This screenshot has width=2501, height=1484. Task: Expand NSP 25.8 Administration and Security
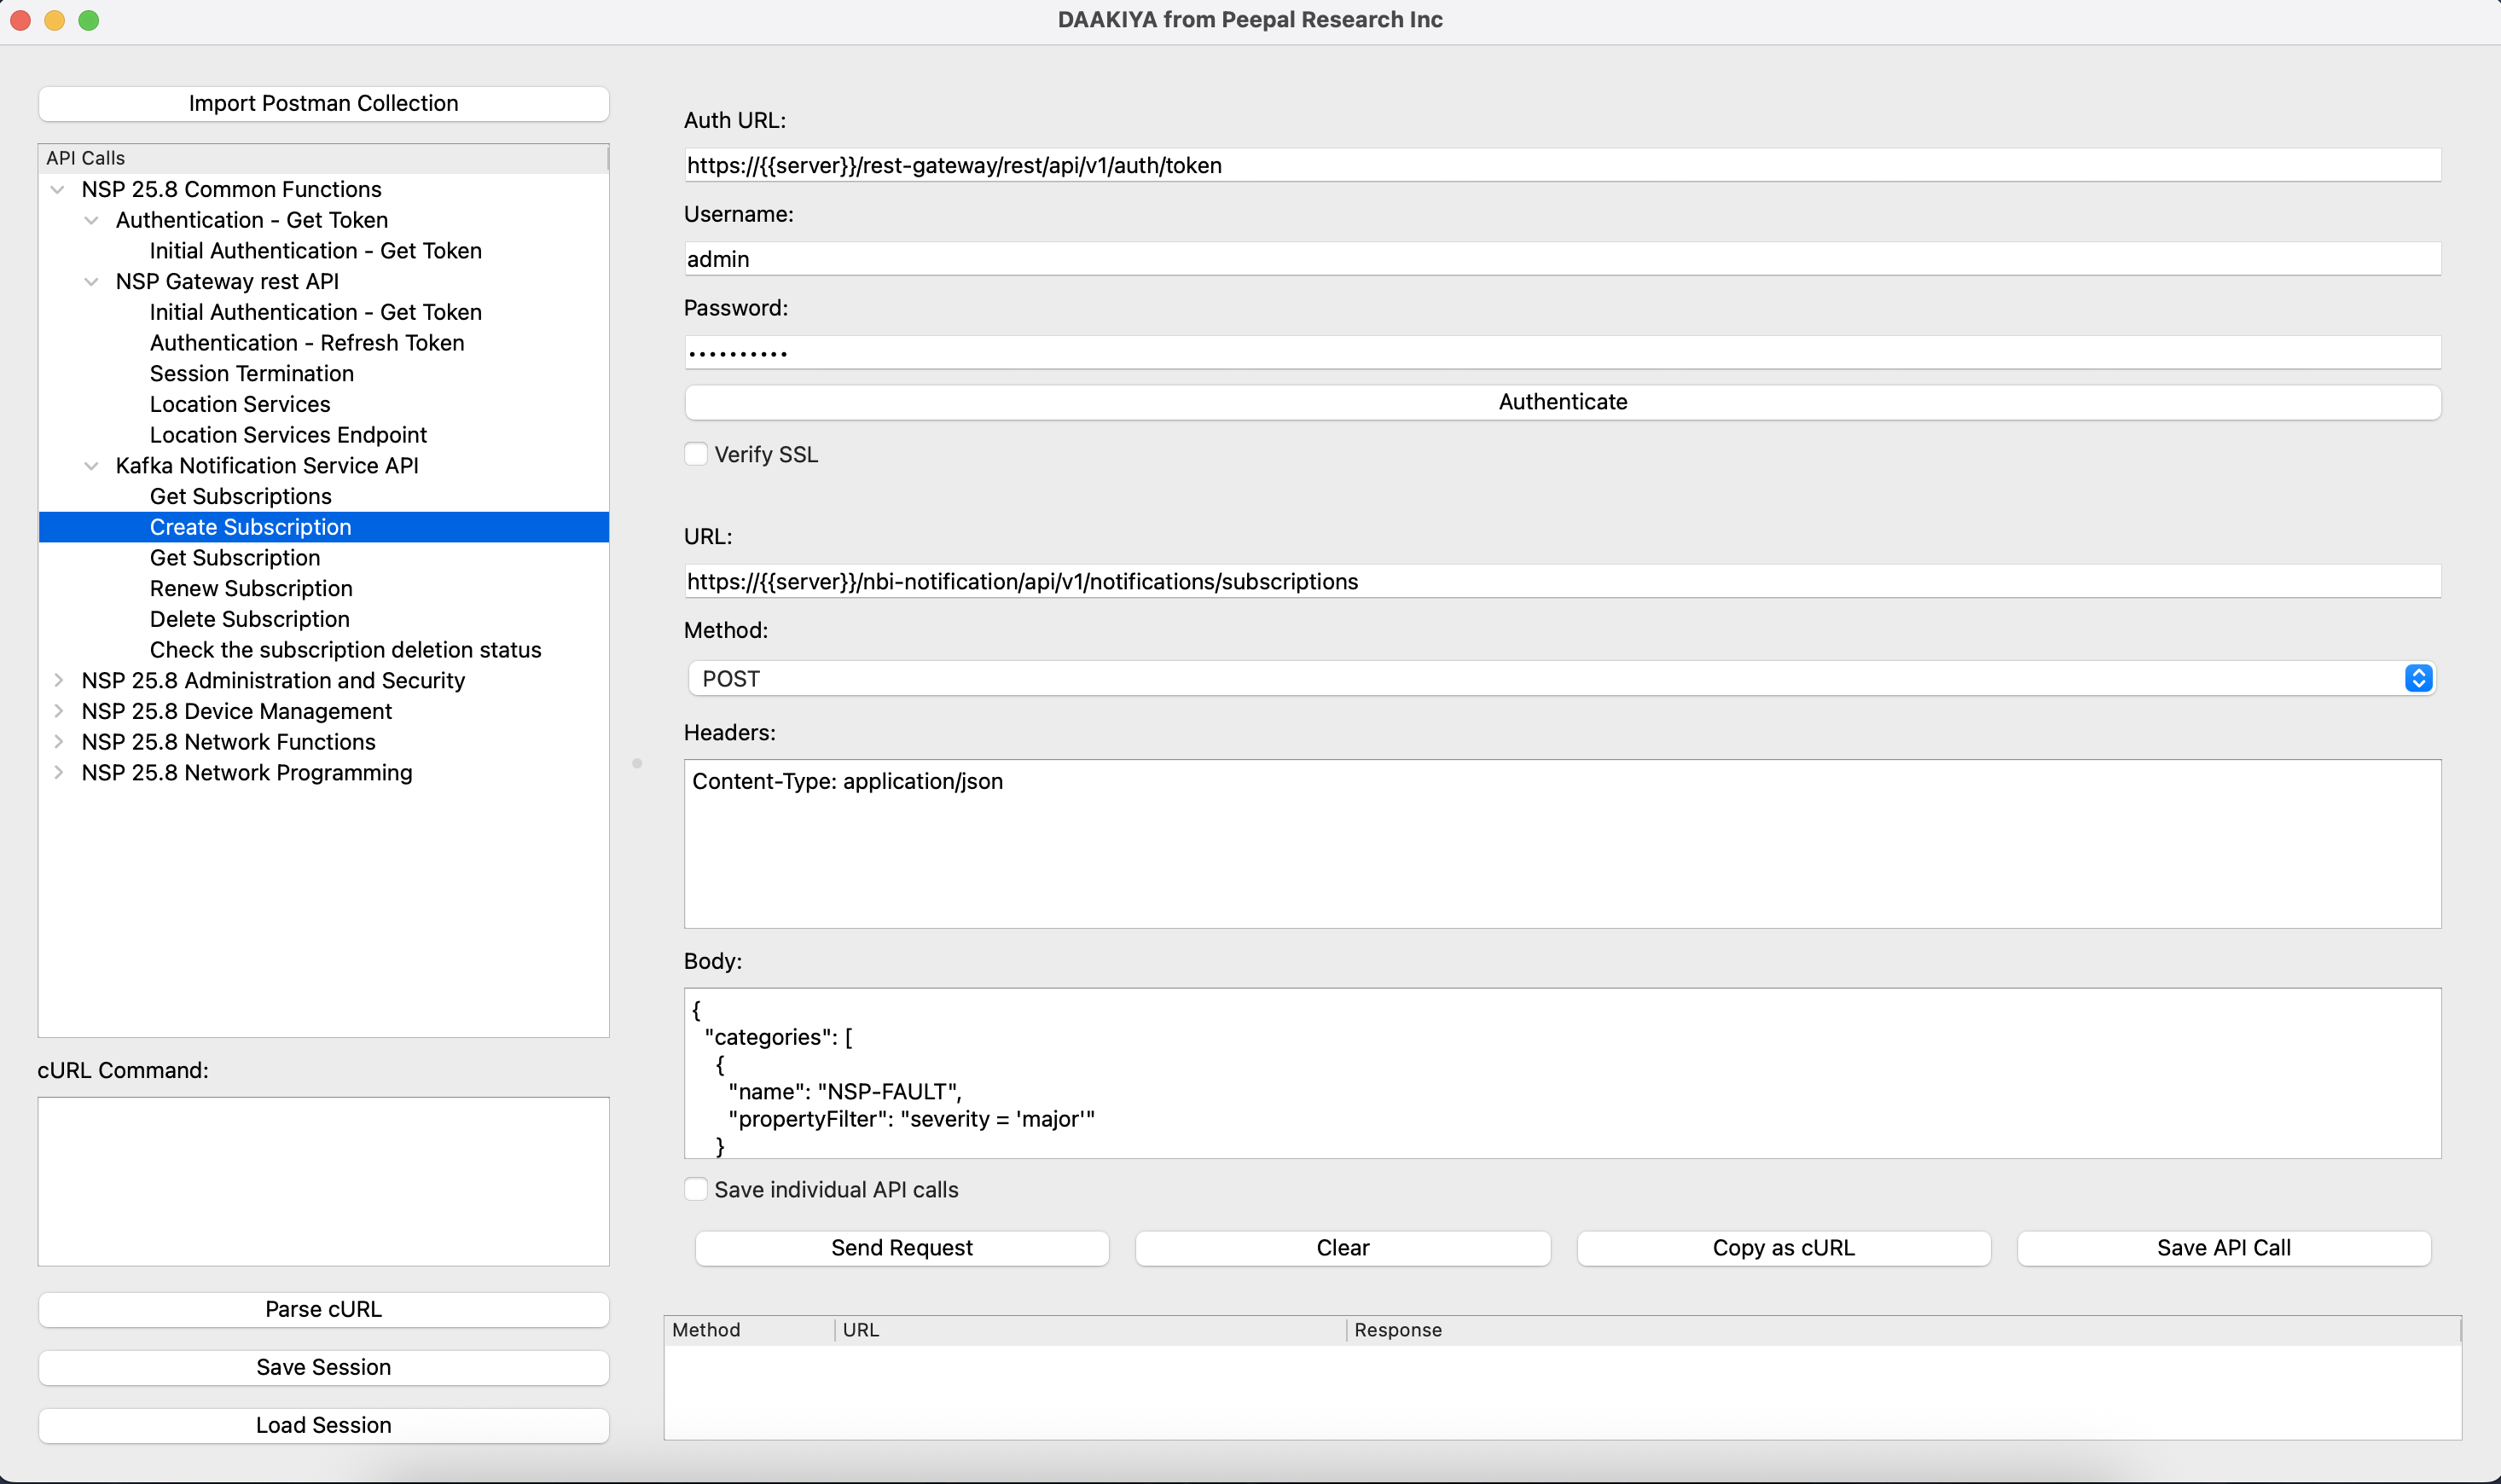click(x=58, y=681)
